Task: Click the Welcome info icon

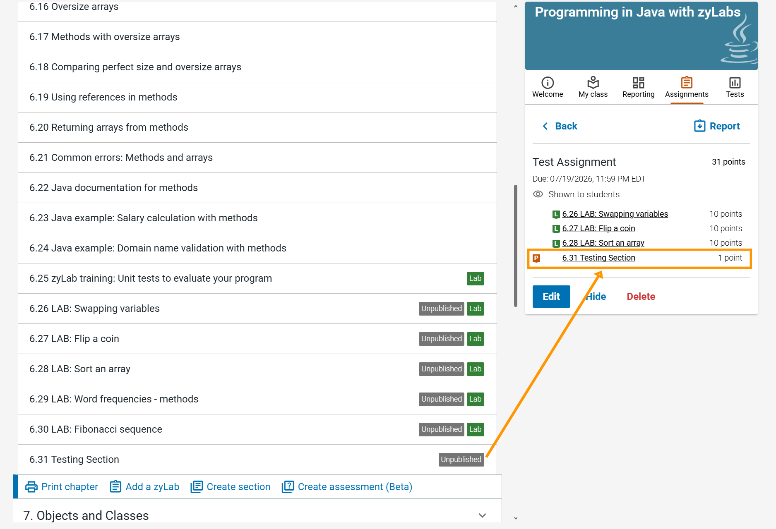Action: click(x=548, y=83)
